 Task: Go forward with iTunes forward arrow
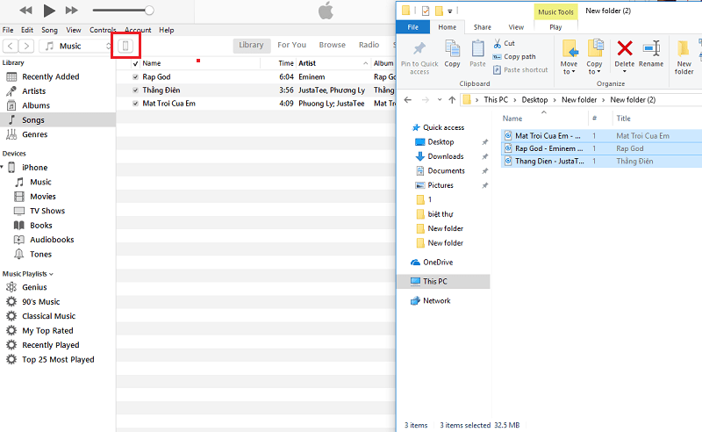tap(26, 46)
